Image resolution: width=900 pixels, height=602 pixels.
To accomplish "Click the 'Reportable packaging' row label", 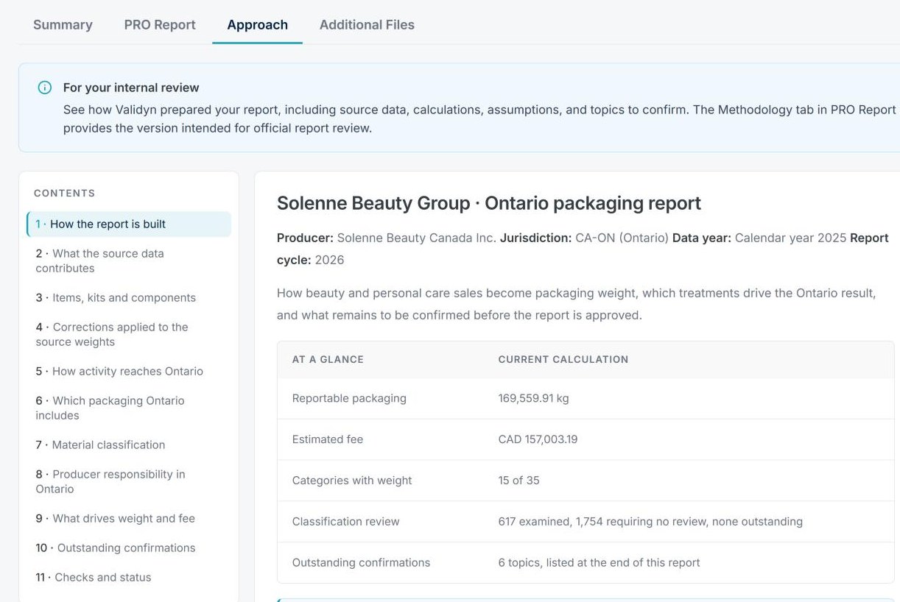I will point(349,398).
